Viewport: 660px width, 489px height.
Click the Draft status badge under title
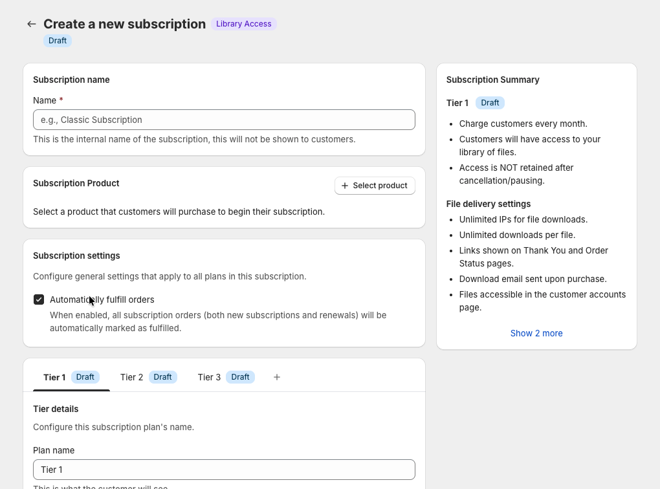[58, 41]
